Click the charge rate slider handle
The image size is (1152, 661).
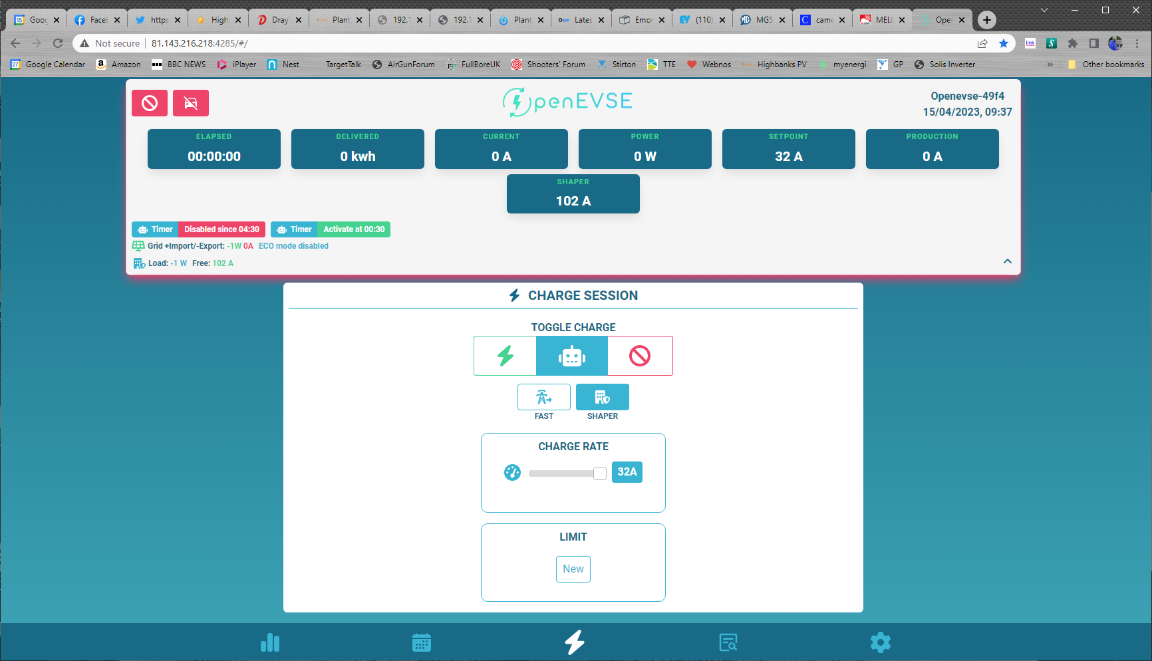[x=600, y=473]
